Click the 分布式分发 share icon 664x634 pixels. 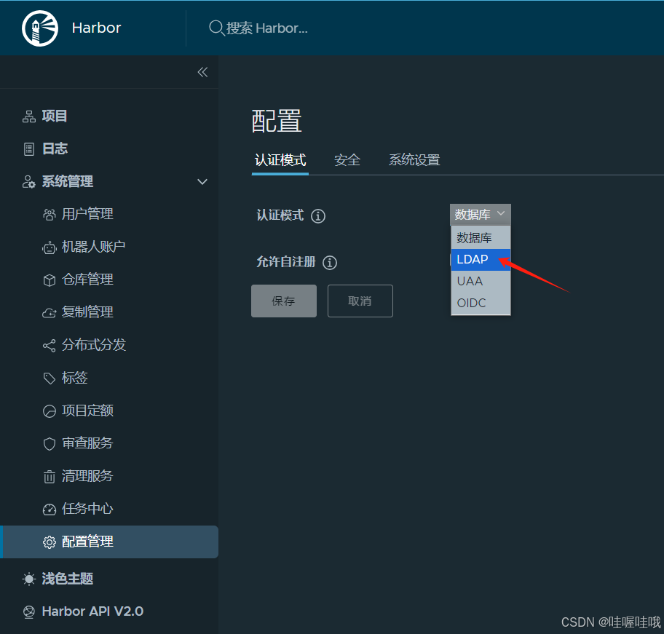49,345
